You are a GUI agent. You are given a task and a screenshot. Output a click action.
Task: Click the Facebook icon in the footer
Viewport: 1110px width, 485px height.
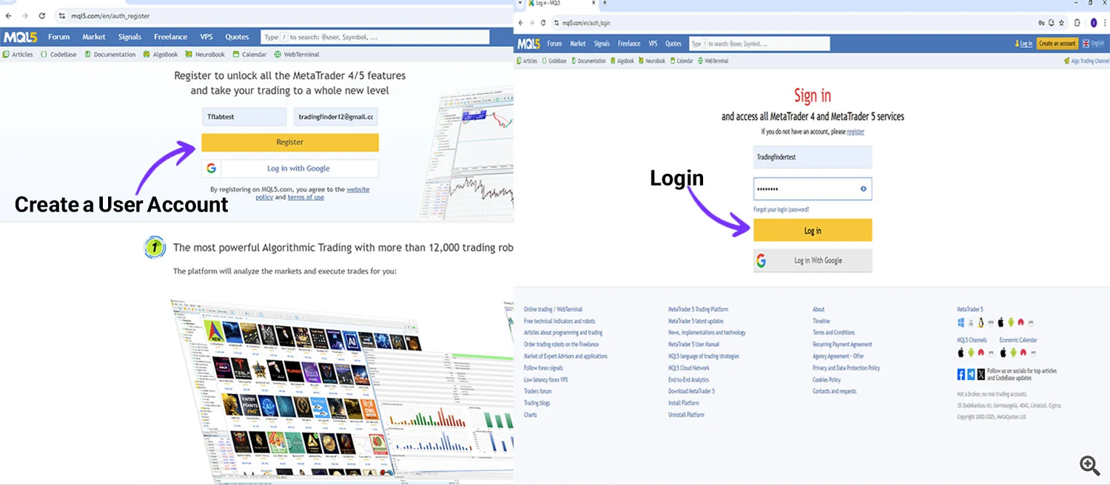[x=961, y=374]
